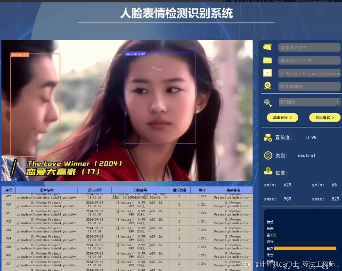Click the 愤怒 label in the chart
This screenshot has height=271, width=342.
coord(270,222)
